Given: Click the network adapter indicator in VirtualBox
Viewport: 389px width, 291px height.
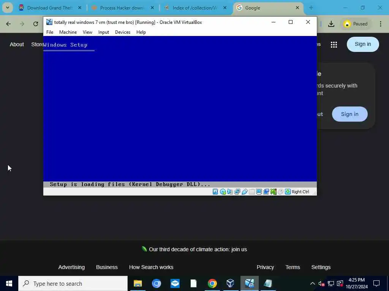Looking at the screenshot, I should 237,192.
